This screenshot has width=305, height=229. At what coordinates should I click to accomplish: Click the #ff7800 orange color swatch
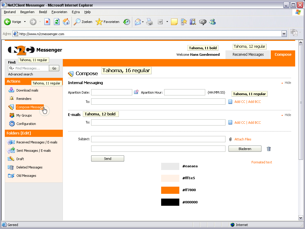click(x=170, y=190)
